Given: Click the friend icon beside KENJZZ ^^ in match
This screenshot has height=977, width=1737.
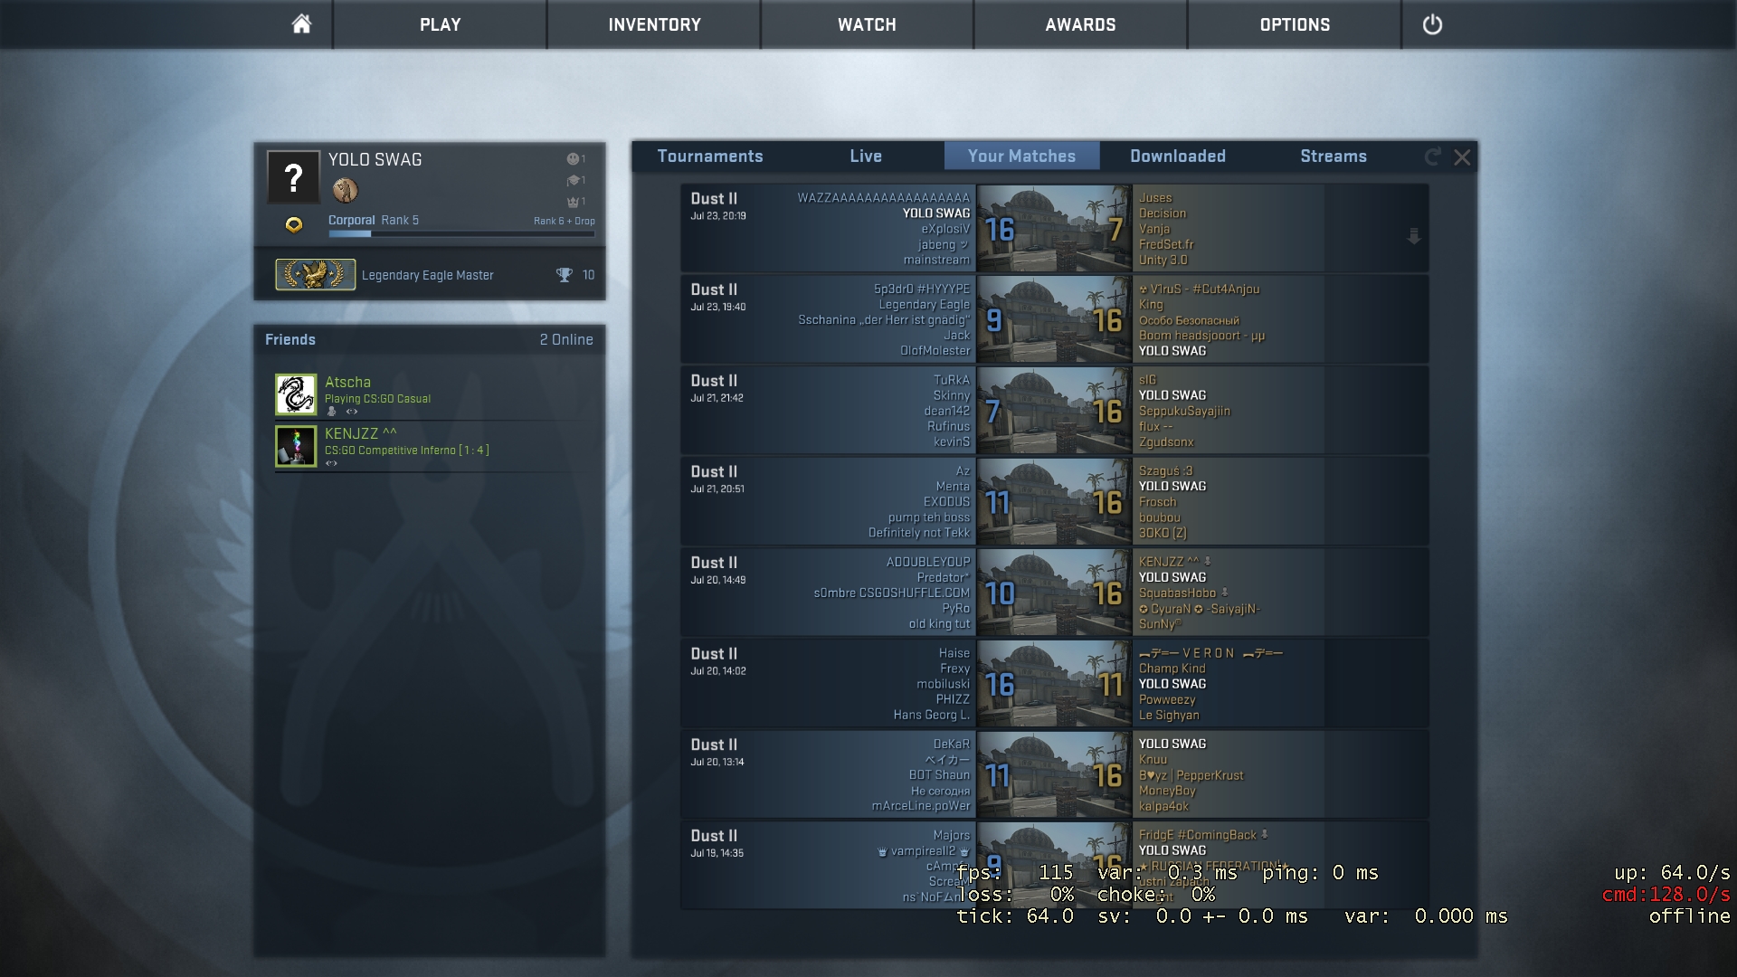Looking at the screenshot, I should [x=1207, y=562].
